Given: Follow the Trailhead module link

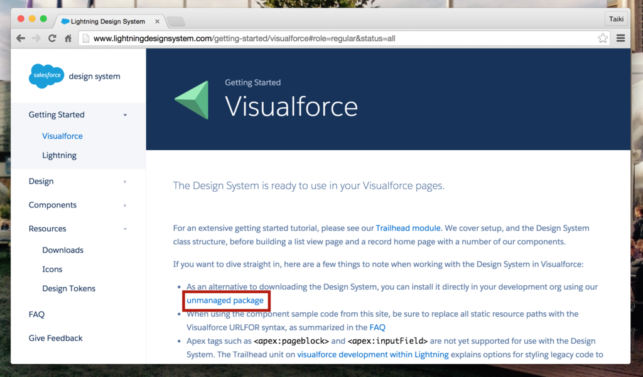Looking at the screenshot, I should tap(408, 228).
